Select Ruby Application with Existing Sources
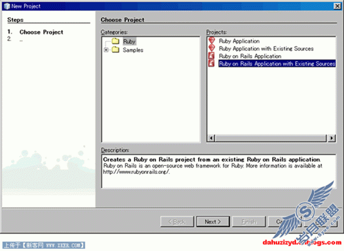344x251 pixels. 266,49
